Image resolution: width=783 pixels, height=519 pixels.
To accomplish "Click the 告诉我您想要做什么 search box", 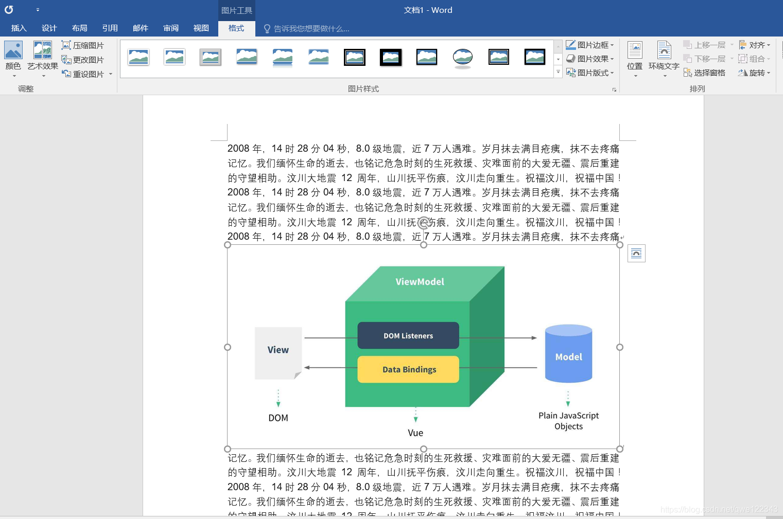I will [307, 29].
